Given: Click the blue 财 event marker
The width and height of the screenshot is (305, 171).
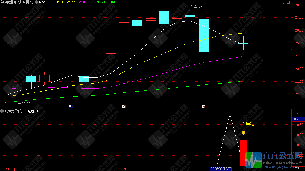Looking at the screenshot, I should (x=71, y=106).
